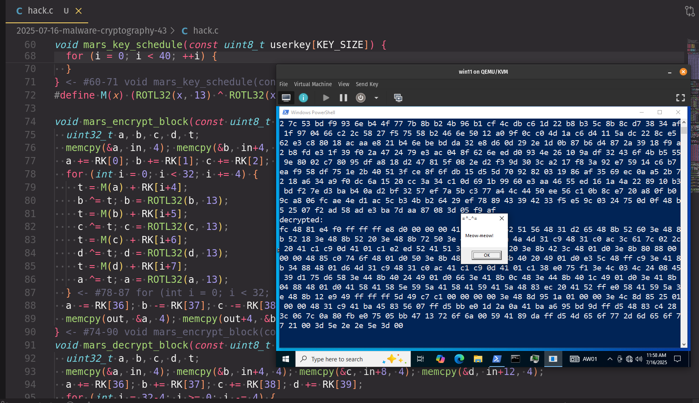Click the taskbar search box
The image size is (699, 403).
point(353,359)
